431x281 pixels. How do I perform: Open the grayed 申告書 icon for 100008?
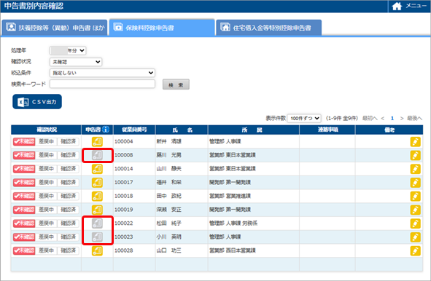coord(97,155)
